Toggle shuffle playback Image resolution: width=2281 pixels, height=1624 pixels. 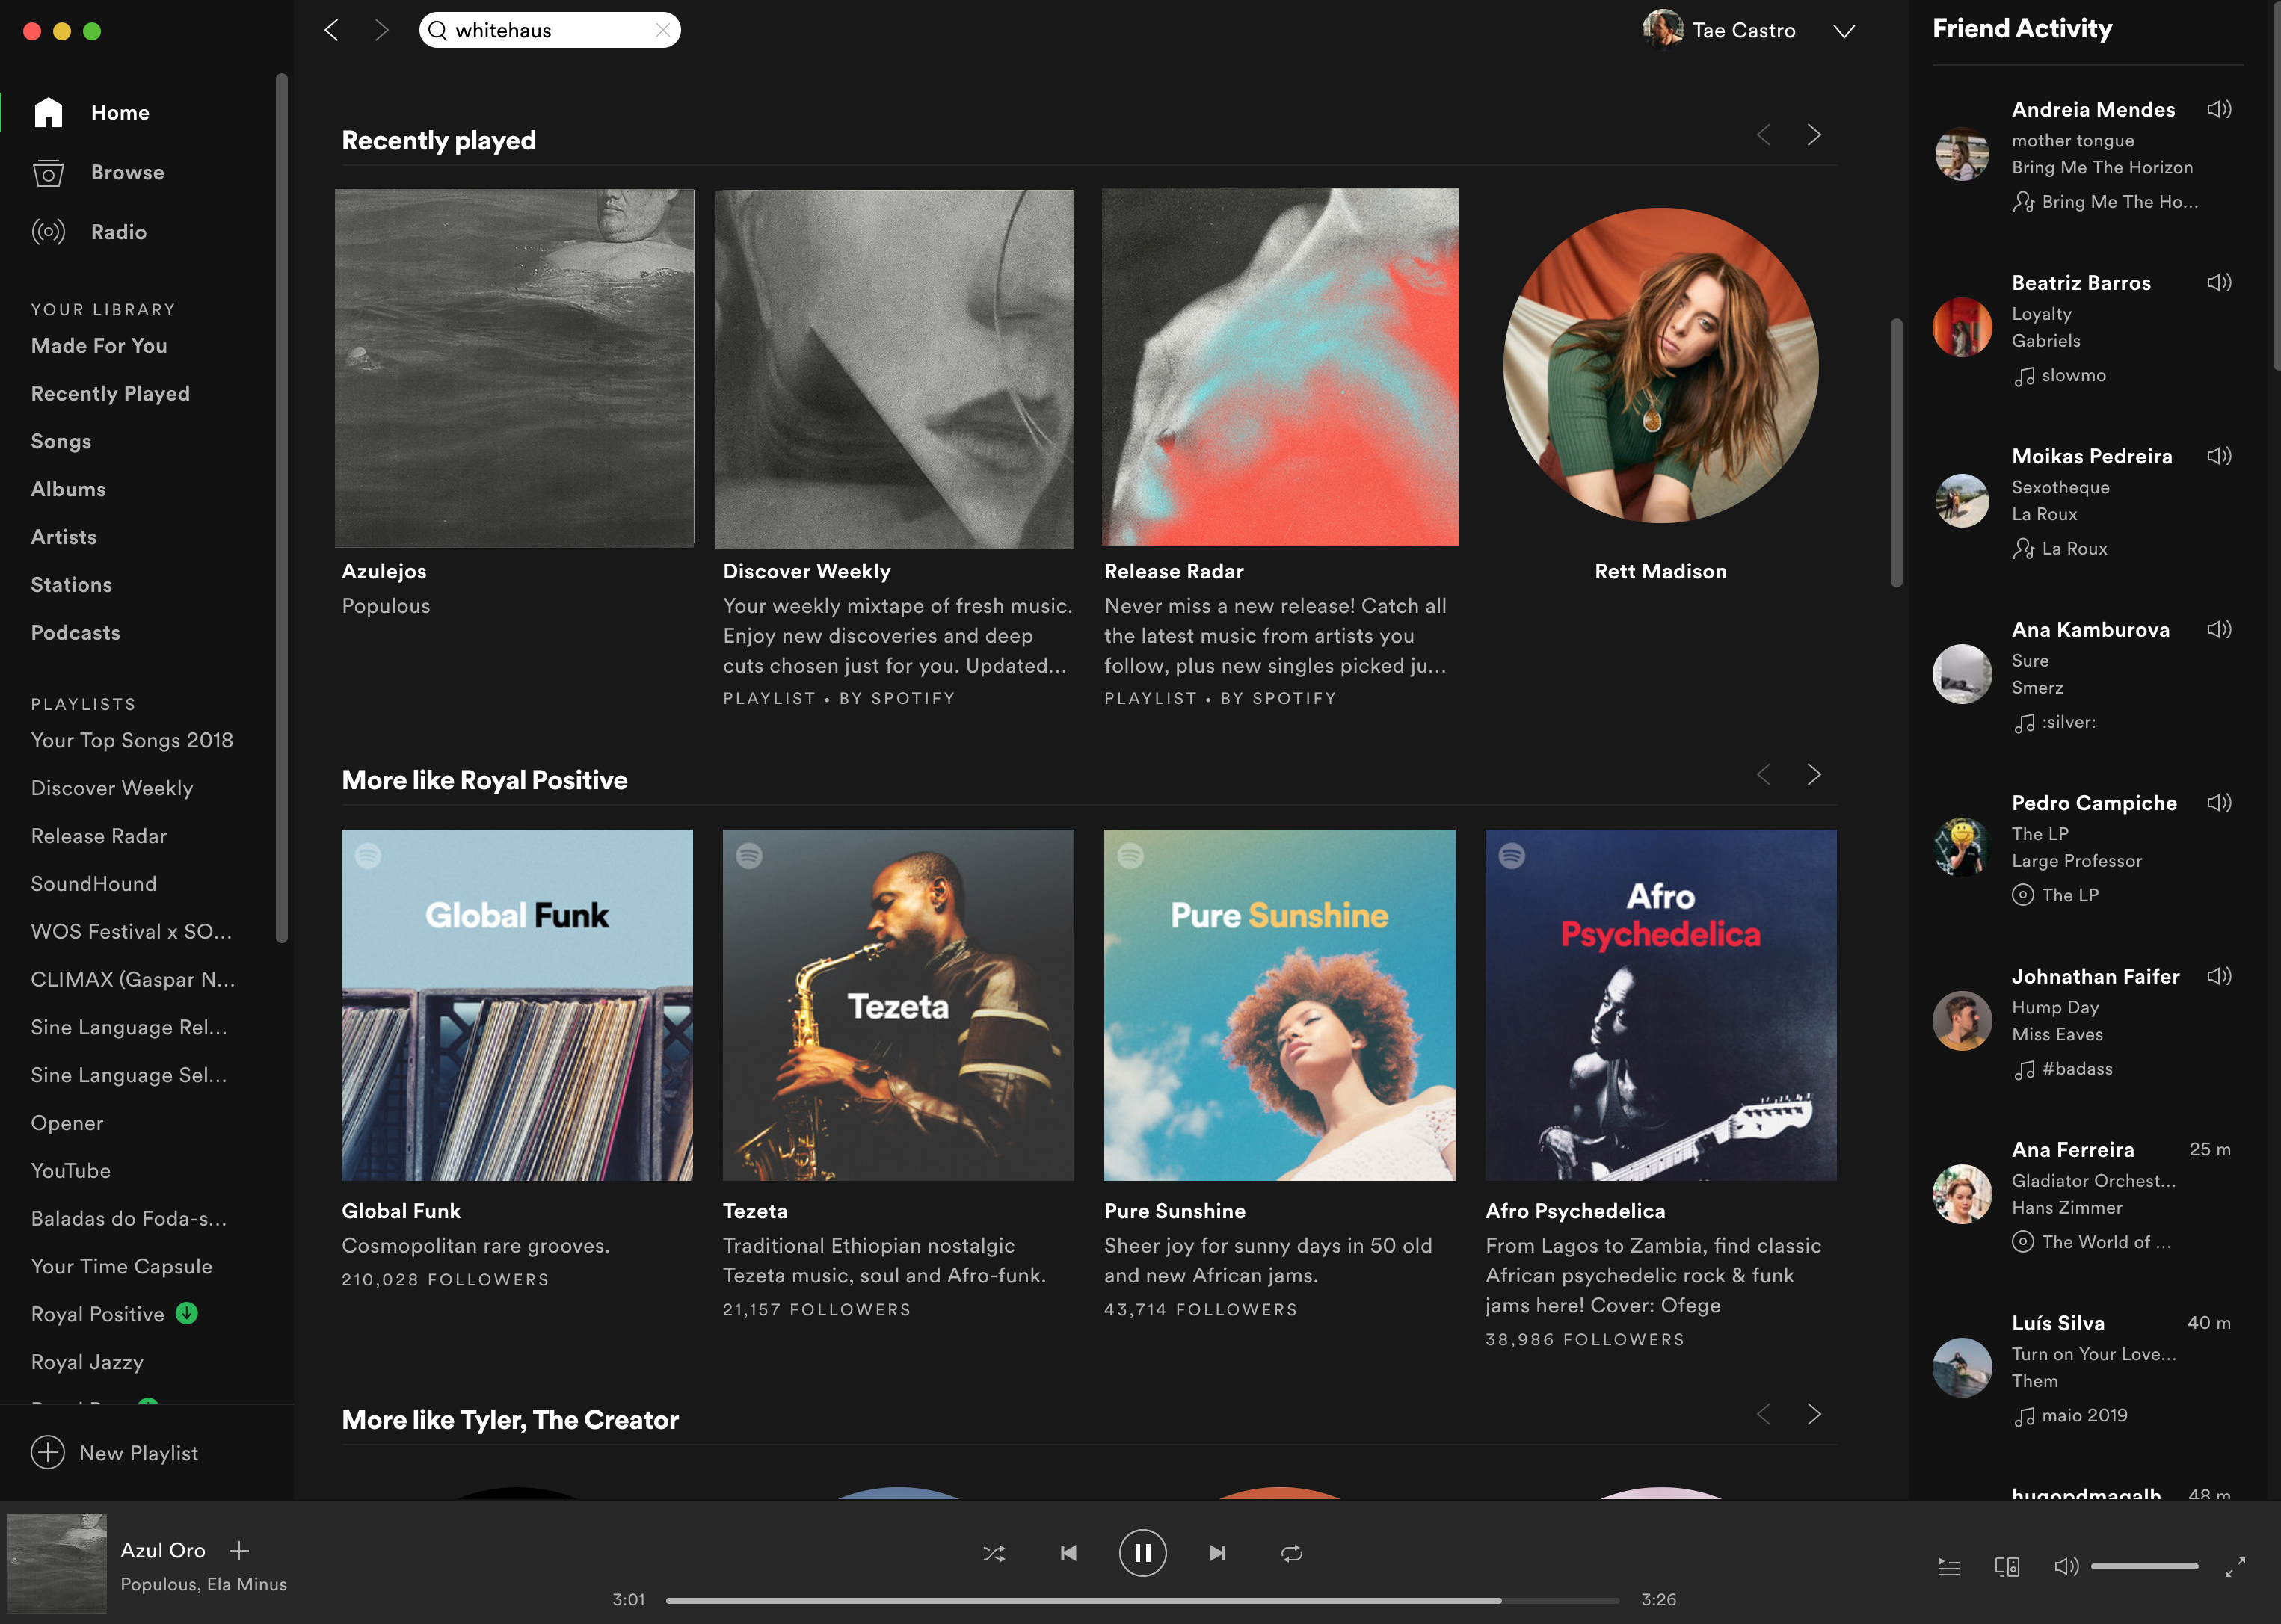point(994,1554)
